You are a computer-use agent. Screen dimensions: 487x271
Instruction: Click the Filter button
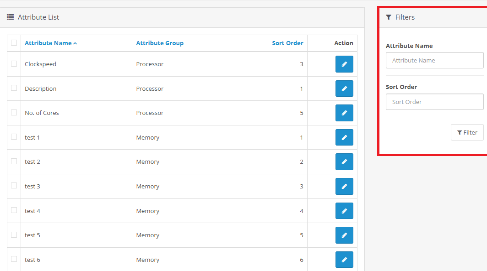[x=467, y=133]
